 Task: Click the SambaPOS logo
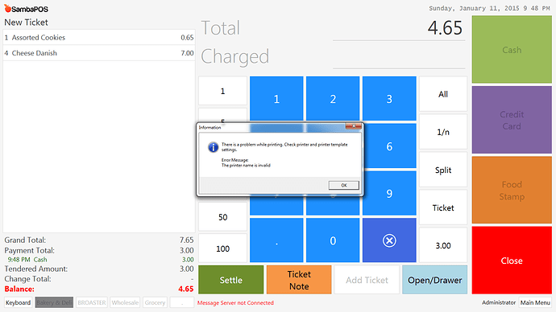pyautogui.click(x=27, y=9)
